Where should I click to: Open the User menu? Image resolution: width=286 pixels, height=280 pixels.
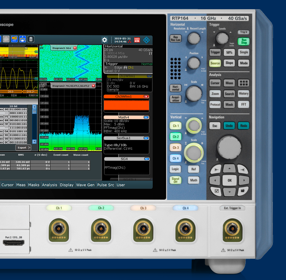(121, 185)
